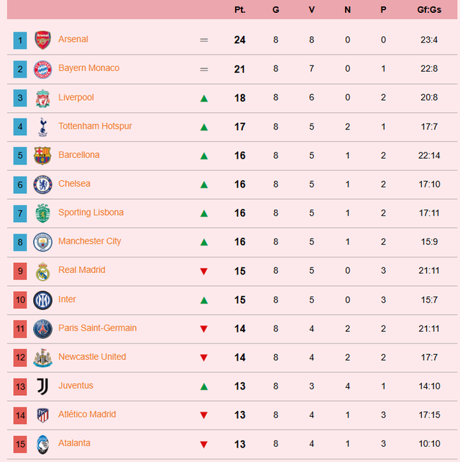Select the Atlético Madrid team name
Viewport: 460px width, 462px height.
pos(87,415)
